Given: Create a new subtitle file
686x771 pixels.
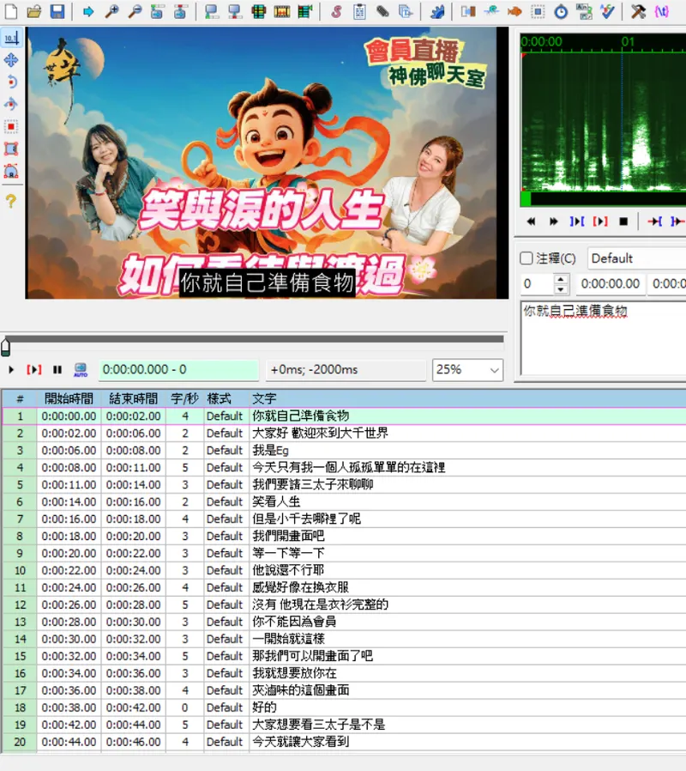Looking at the screenshot, I should (11, 11).
